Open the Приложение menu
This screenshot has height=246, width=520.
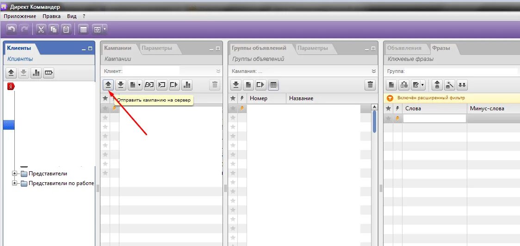coord(20,16)
